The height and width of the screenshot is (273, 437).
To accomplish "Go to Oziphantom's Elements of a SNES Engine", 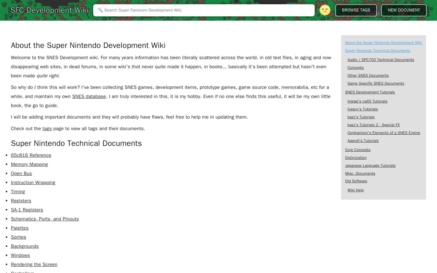I will point(384,133).
